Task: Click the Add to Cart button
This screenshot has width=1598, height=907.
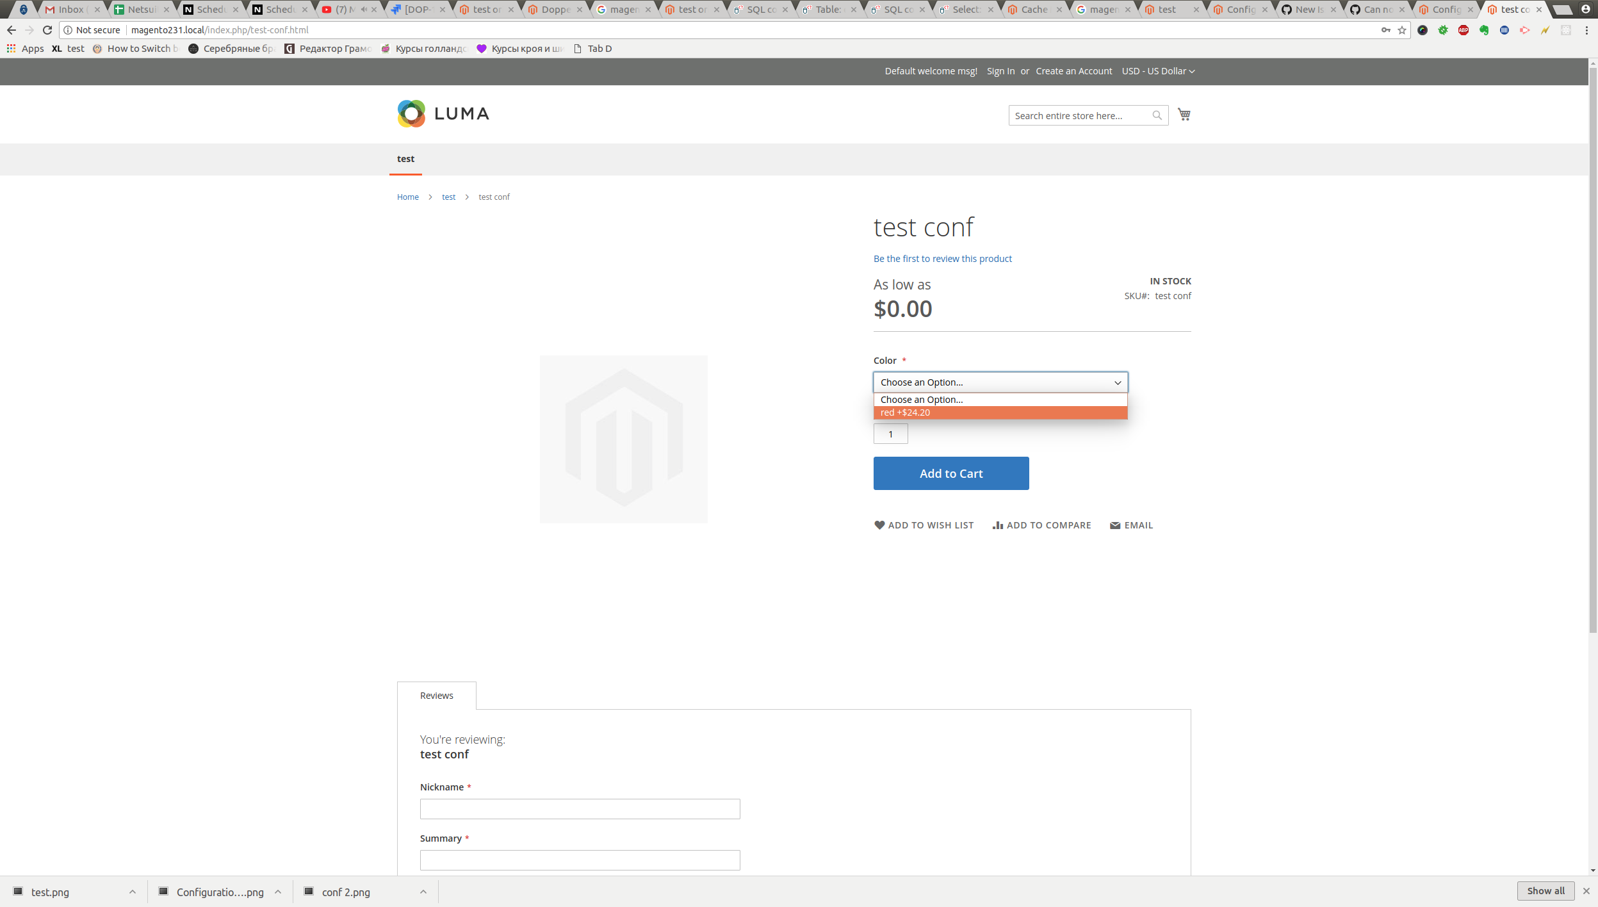Action: coord(950,473)
